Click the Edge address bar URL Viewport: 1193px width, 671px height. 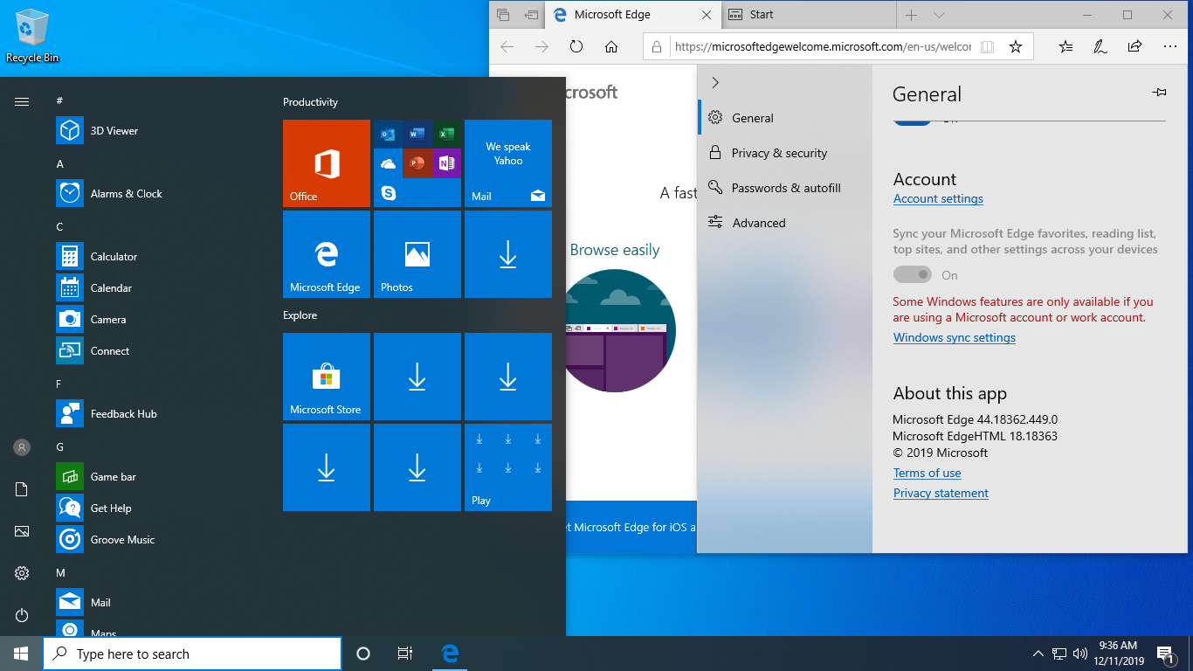(x=823, y=46)
